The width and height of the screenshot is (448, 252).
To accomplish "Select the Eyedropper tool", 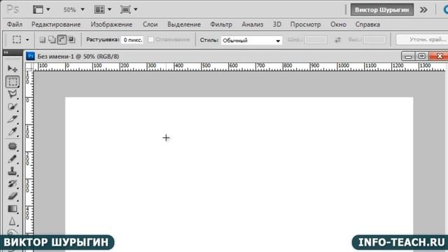I will [x=13, y=132].
